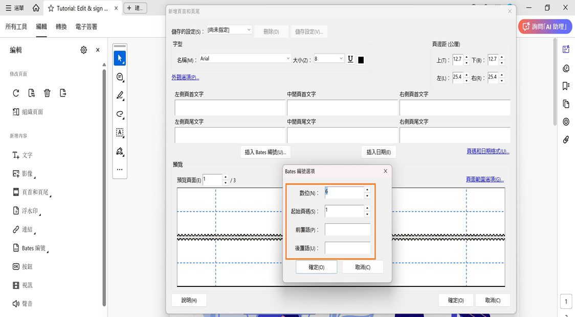Go to the Home icon
The image size is (575, 317).
pos(36,8)
